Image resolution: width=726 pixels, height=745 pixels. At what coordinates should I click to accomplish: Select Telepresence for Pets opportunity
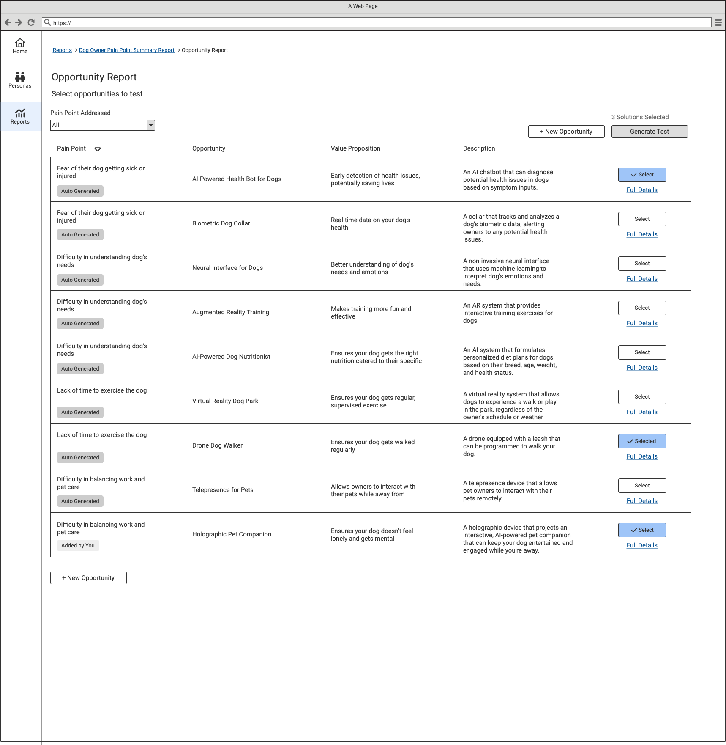pyautogui.click(x=642, y=486)
